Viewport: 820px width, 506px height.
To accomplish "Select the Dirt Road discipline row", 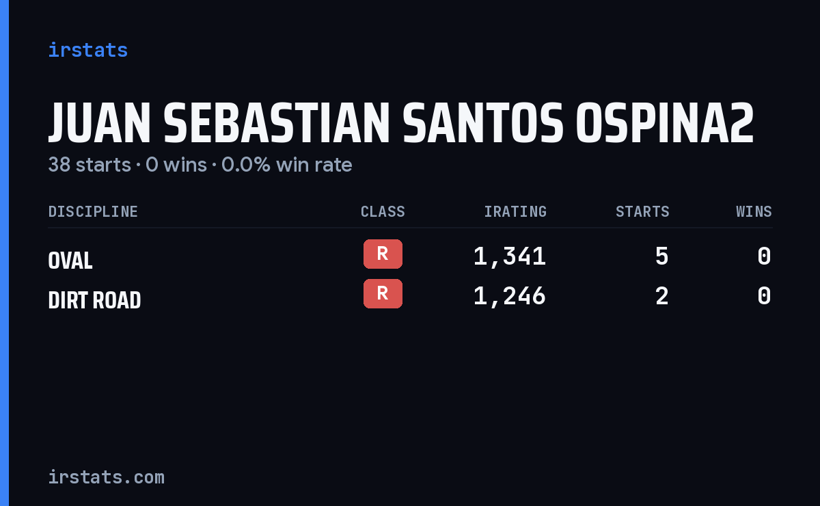I will point(410,297).
